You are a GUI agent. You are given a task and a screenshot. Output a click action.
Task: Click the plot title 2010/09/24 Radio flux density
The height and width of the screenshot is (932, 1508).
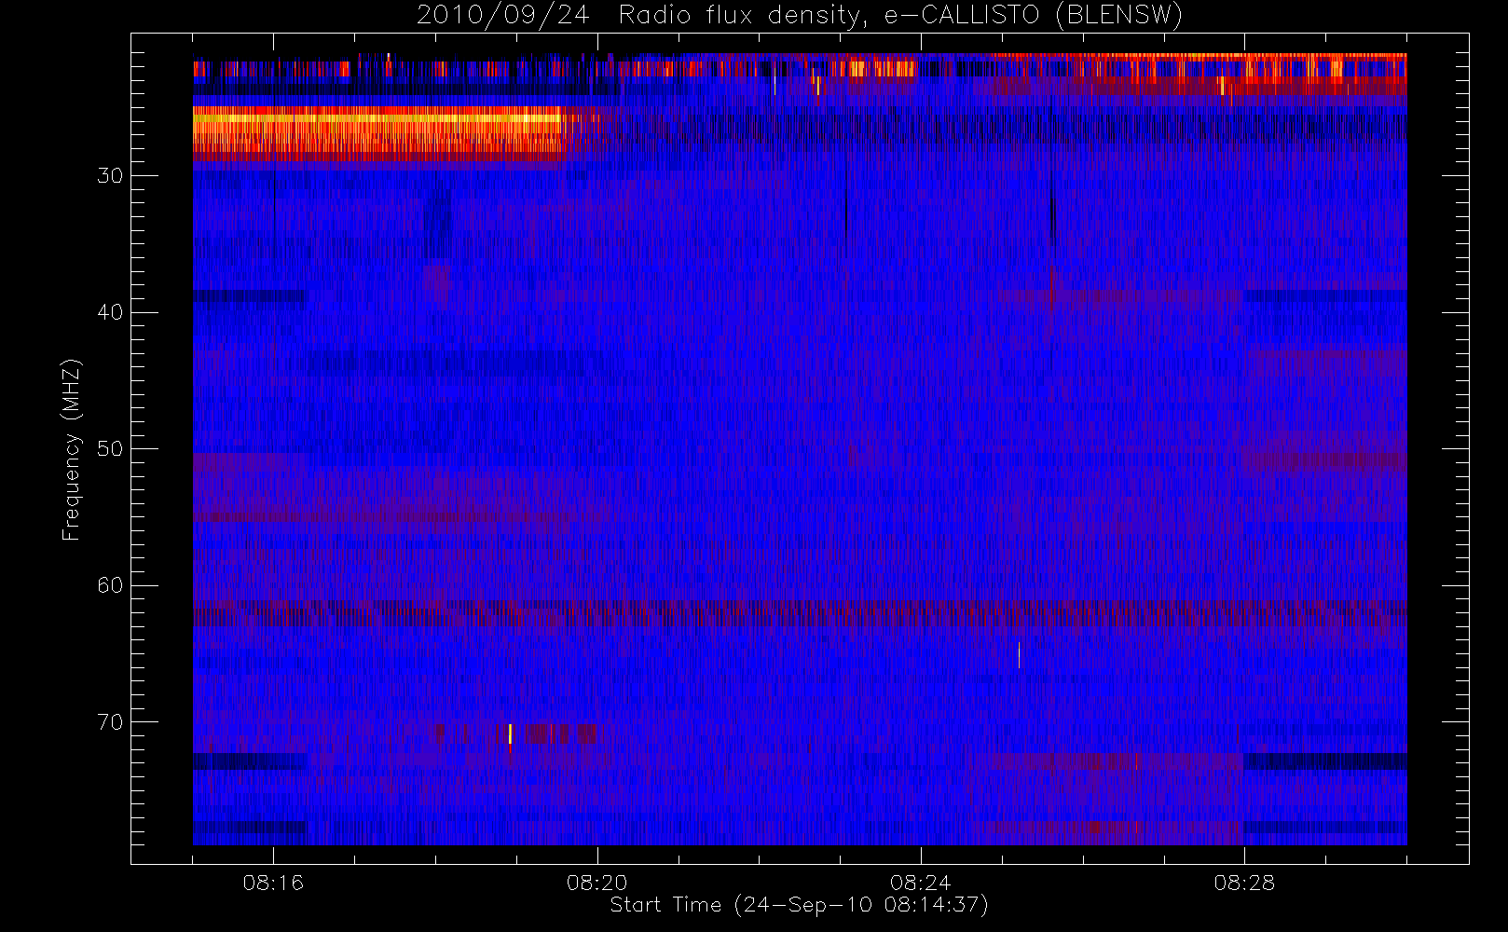tap(800, 16)
